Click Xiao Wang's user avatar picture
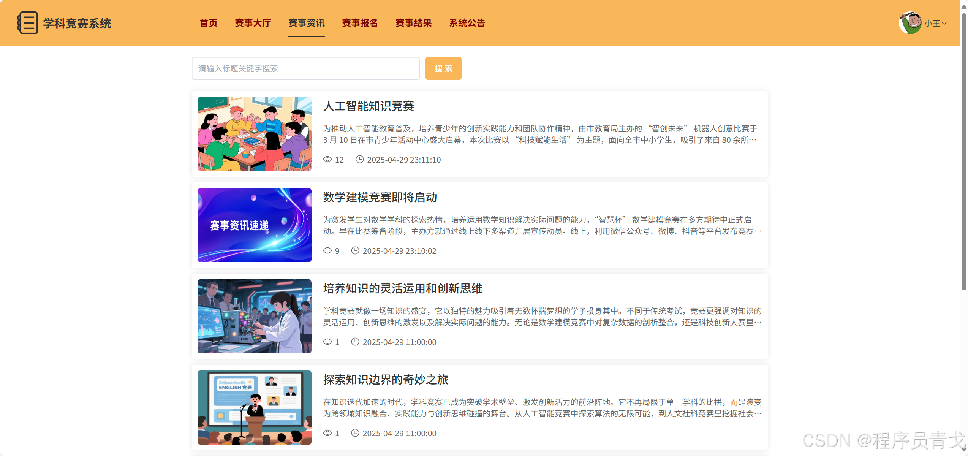The image size is (968, 456). pos(910,23)
